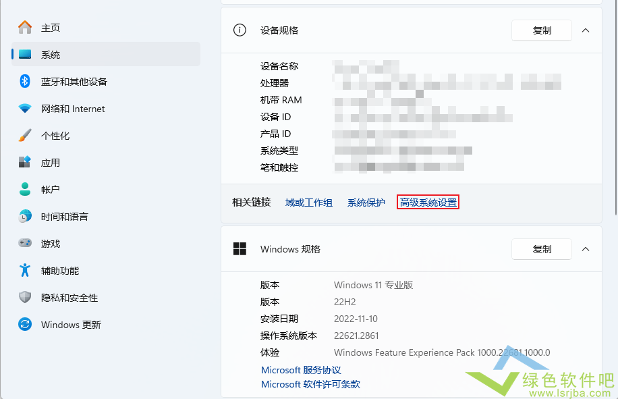This screenshot has width=618, height=399.
Task: Copy device specs with 复制 button
Action: pos(542,30)
